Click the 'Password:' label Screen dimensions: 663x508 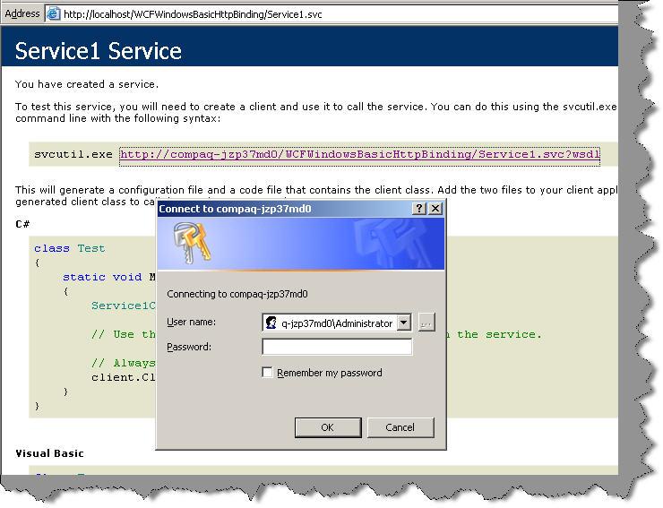coord(189,347)
